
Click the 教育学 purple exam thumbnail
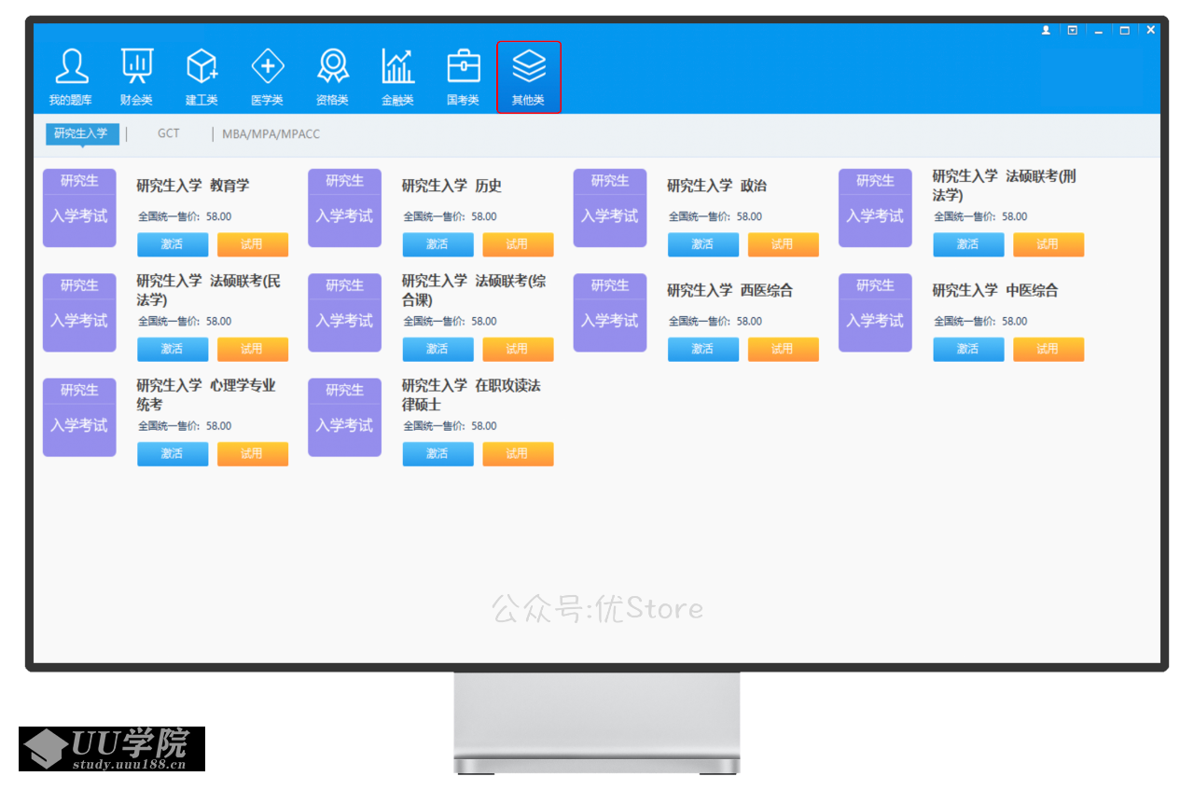(x=79, y=208)
